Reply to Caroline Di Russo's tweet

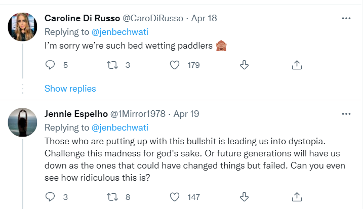click(x=50, y=65)
